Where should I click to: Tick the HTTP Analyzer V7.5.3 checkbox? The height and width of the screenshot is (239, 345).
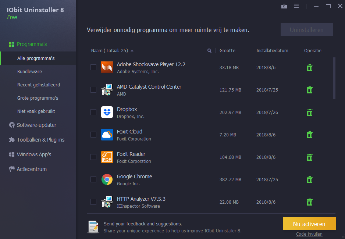point(93,202)
